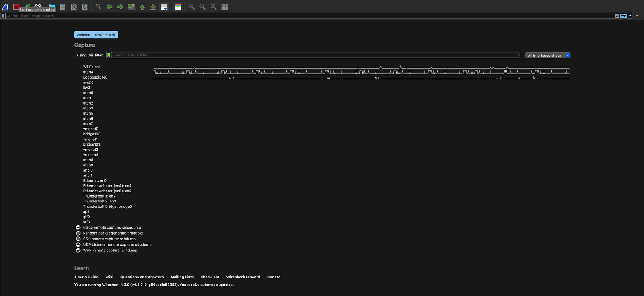The width and height of the screenshot is (644, 296).
Task: Toggle auto-scroll during live capture
Action: (164, 7)
